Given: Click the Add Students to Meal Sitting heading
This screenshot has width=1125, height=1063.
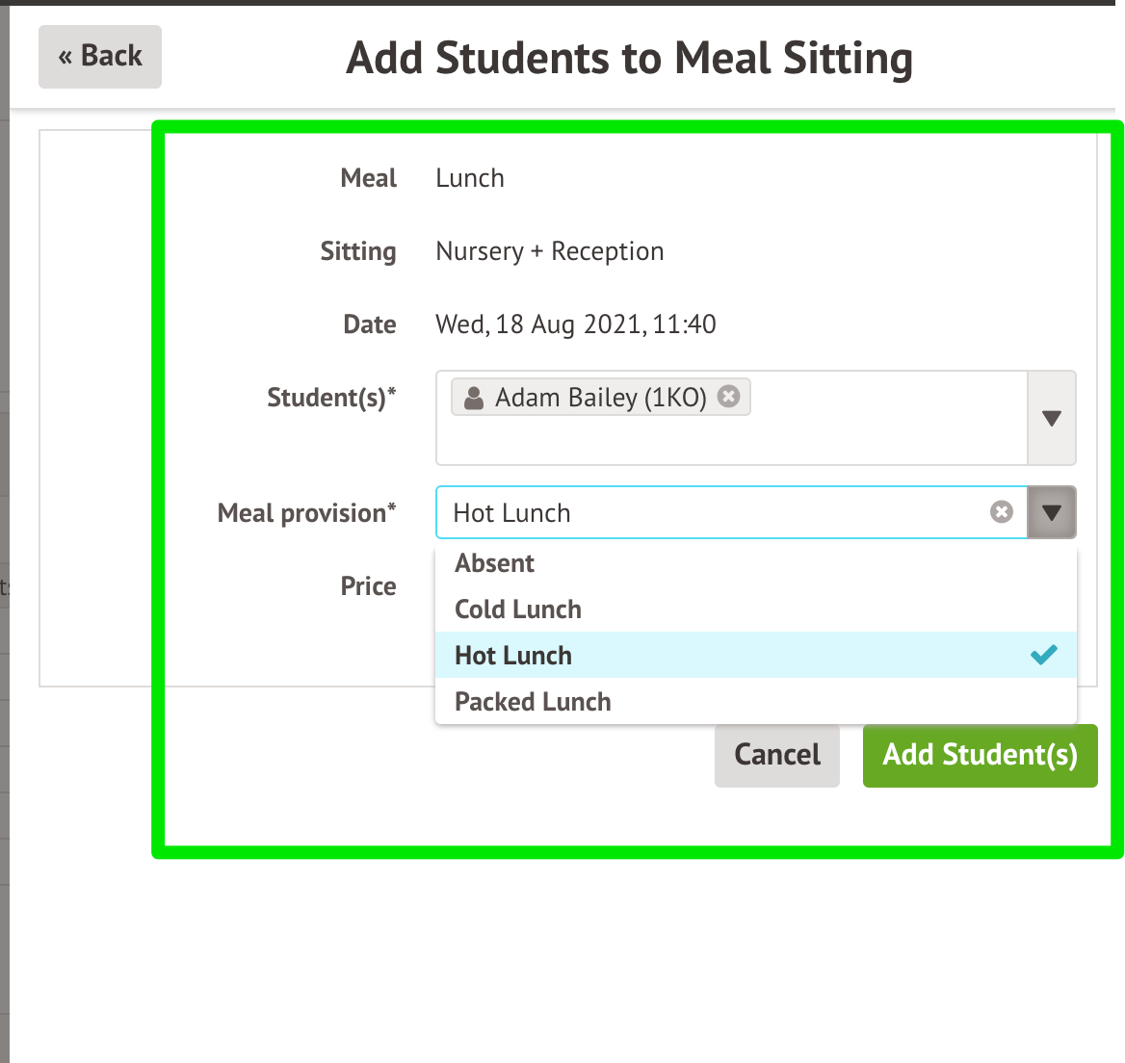Looking at the screenshot, I should (629, 58).
